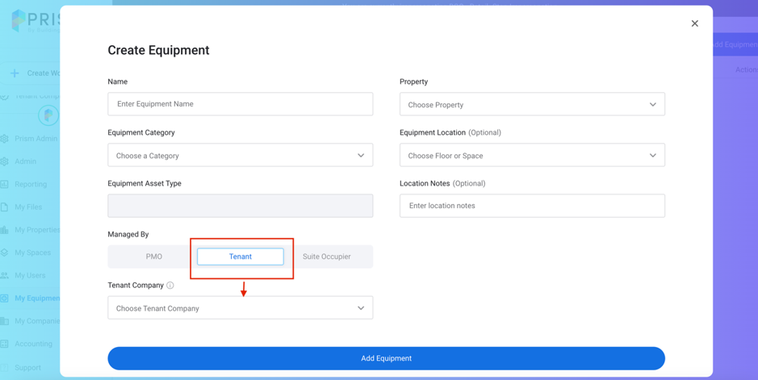Click the Reporting icon in sidebar
This screenshot has width=758, height=380.
[5, 185]
